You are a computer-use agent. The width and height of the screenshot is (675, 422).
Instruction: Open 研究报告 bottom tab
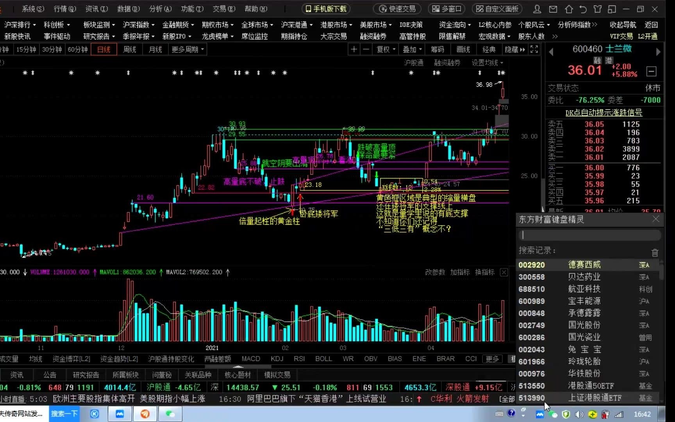pyautogui.click(x=86, y=375)
